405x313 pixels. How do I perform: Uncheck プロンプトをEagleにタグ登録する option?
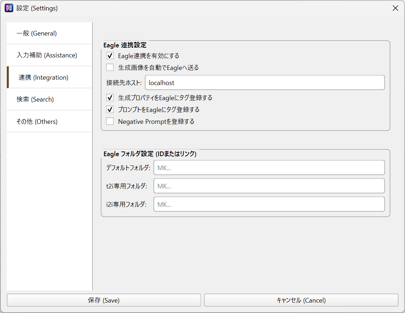(110, 109)
